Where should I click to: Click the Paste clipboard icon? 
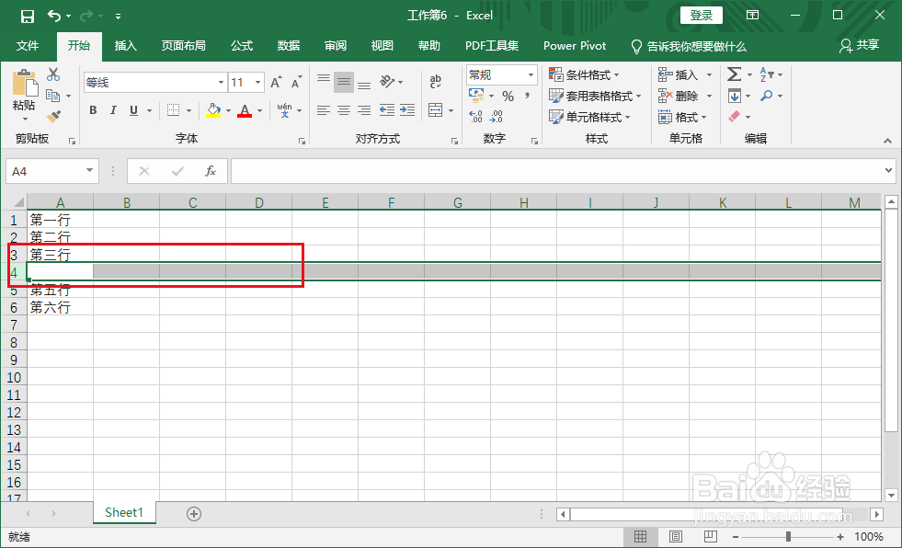24,84
